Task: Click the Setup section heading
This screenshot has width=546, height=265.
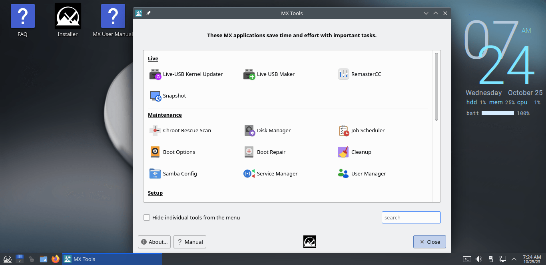Action: click(x=155, y=193)
